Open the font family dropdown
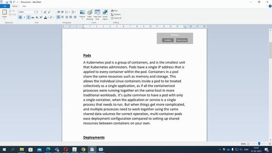Viewport: 272px width, 153px height. click(x=34, y=12)
